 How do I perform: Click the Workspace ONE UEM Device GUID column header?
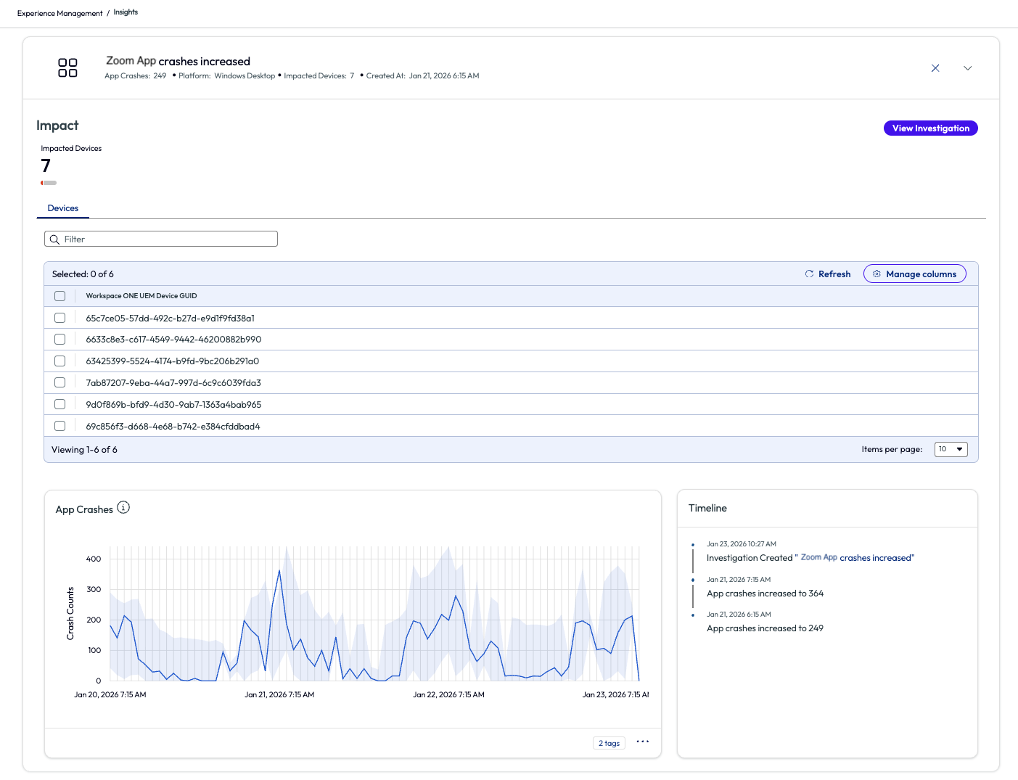click(141, 296)
